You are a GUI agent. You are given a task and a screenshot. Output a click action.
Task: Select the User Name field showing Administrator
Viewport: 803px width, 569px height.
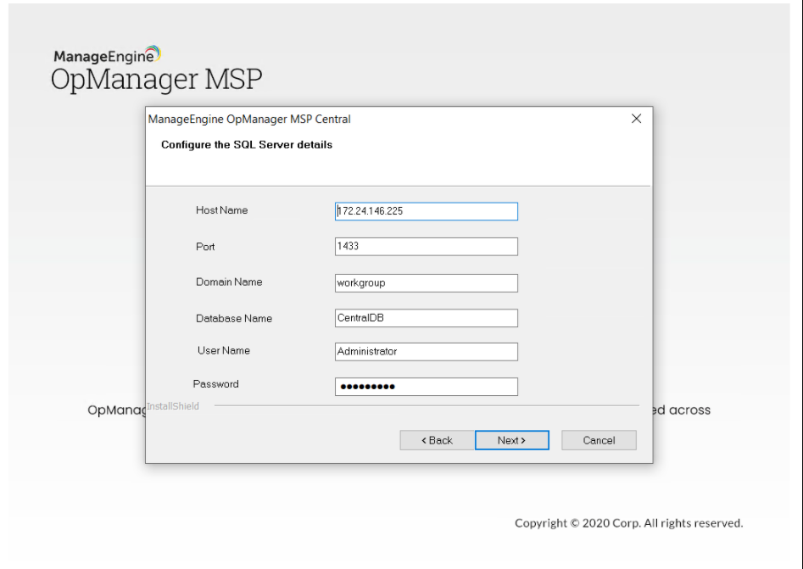tap(427, 350)
